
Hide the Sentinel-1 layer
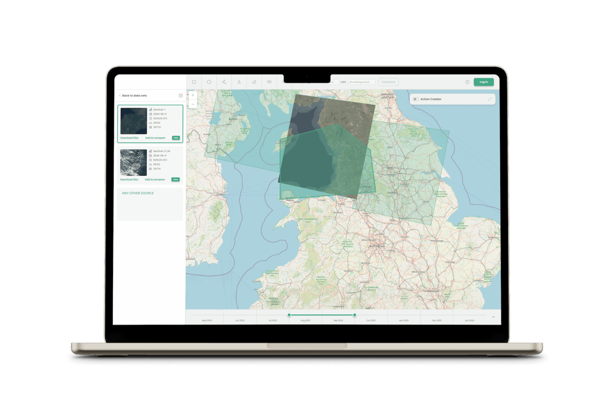point(176,138)
